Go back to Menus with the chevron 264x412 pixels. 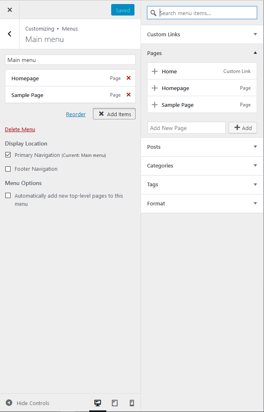click(10, 34)
